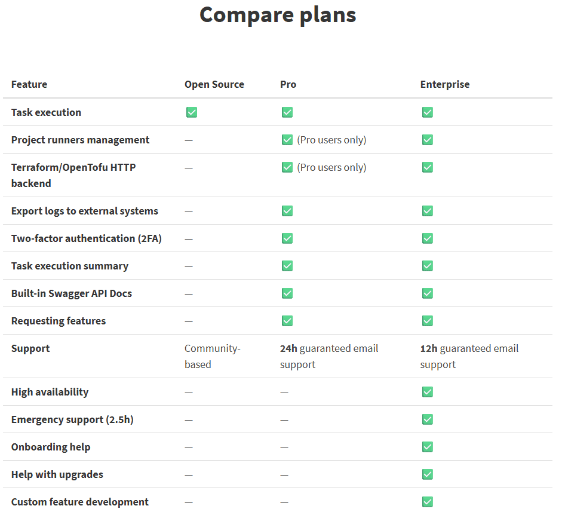Click the Open Source column header
The width and height of the screenshot is (562, 515).
pyautogui.click(x=214, y=84)
